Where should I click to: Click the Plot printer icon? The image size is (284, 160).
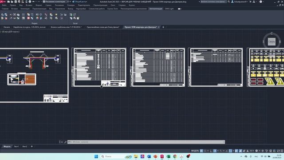tap(30, 2)
